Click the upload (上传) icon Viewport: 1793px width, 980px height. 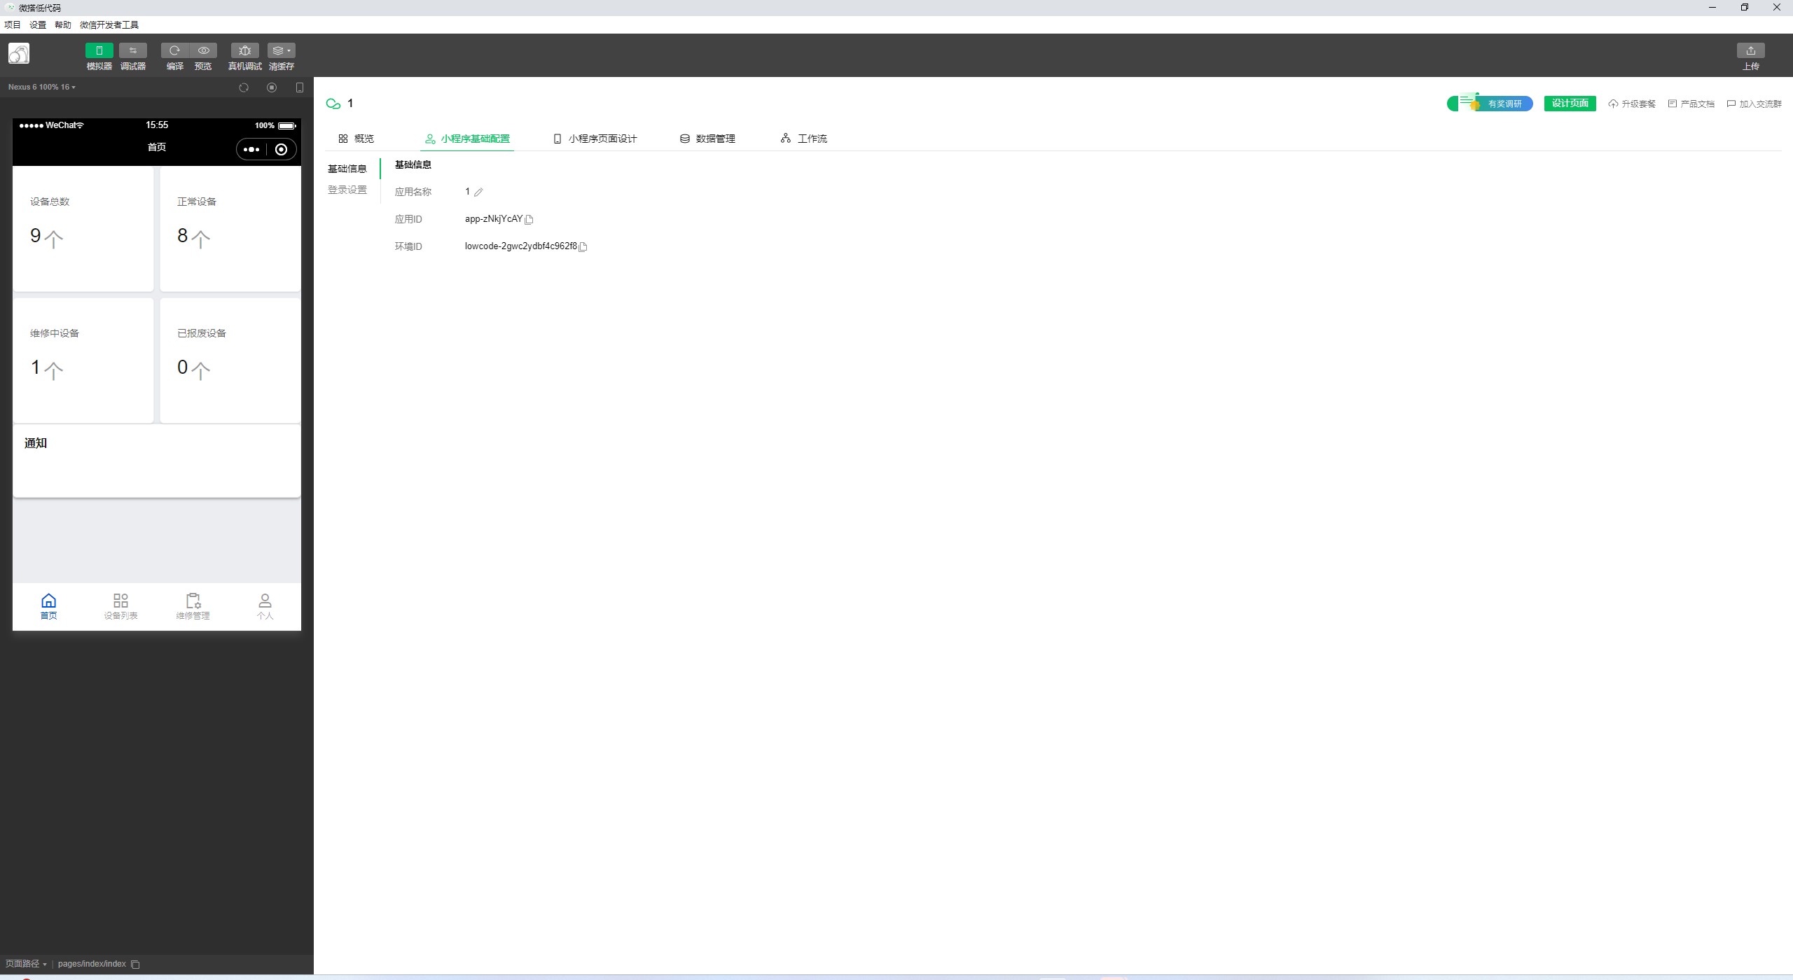click(x=1750, y=51)
